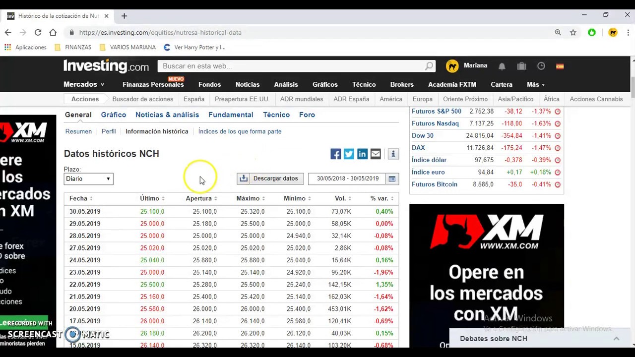Screen dimensions: 635x357
Task: Change language via Spain flag icon
Action: [560, 66]
